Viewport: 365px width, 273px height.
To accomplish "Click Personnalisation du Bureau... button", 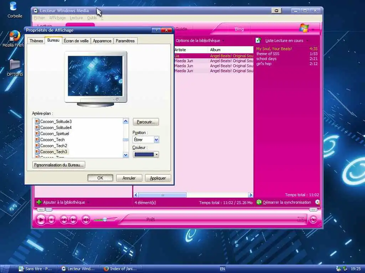I will coord(59,165).
